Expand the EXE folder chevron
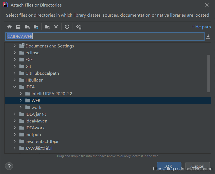The width and height of the screenshot is (215, 174). click(15, 59)
